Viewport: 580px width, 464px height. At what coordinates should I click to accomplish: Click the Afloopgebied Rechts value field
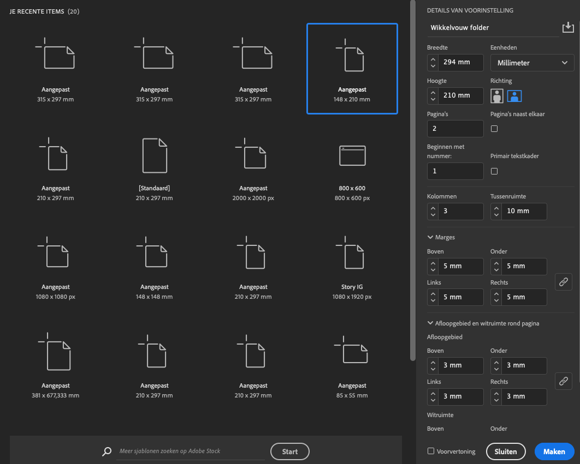(x=524, y=396)
